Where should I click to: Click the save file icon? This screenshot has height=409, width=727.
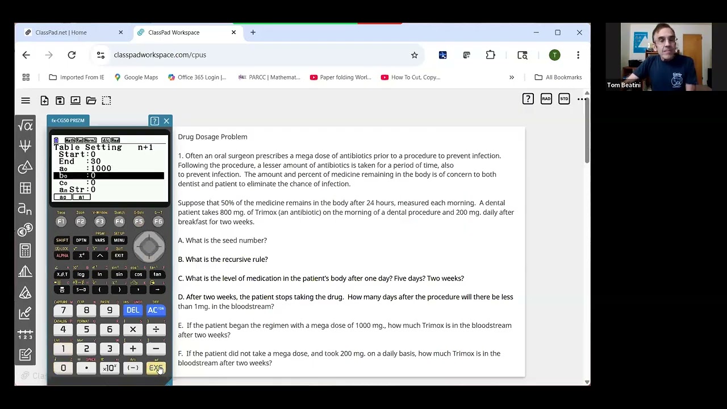point(60,101)
